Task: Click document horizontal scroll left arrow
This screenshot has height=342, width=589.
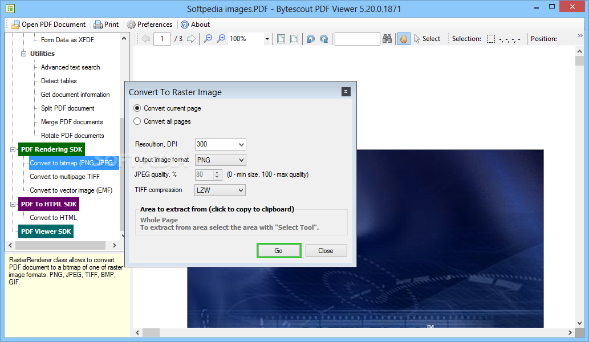Action: pyautogui.click(x=138, y=333)
